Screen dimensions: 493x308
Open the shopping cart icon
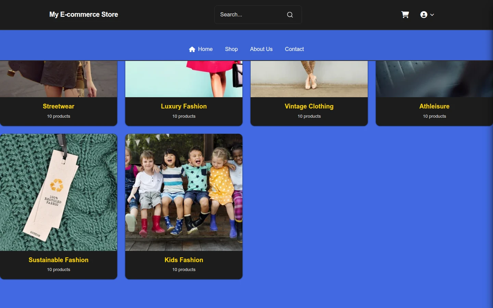click(x=405, y=15)
